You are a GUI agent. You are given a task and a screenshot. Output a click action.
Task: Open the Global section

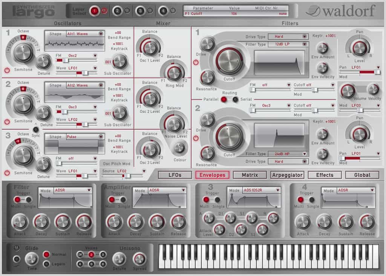click(362, 175)
